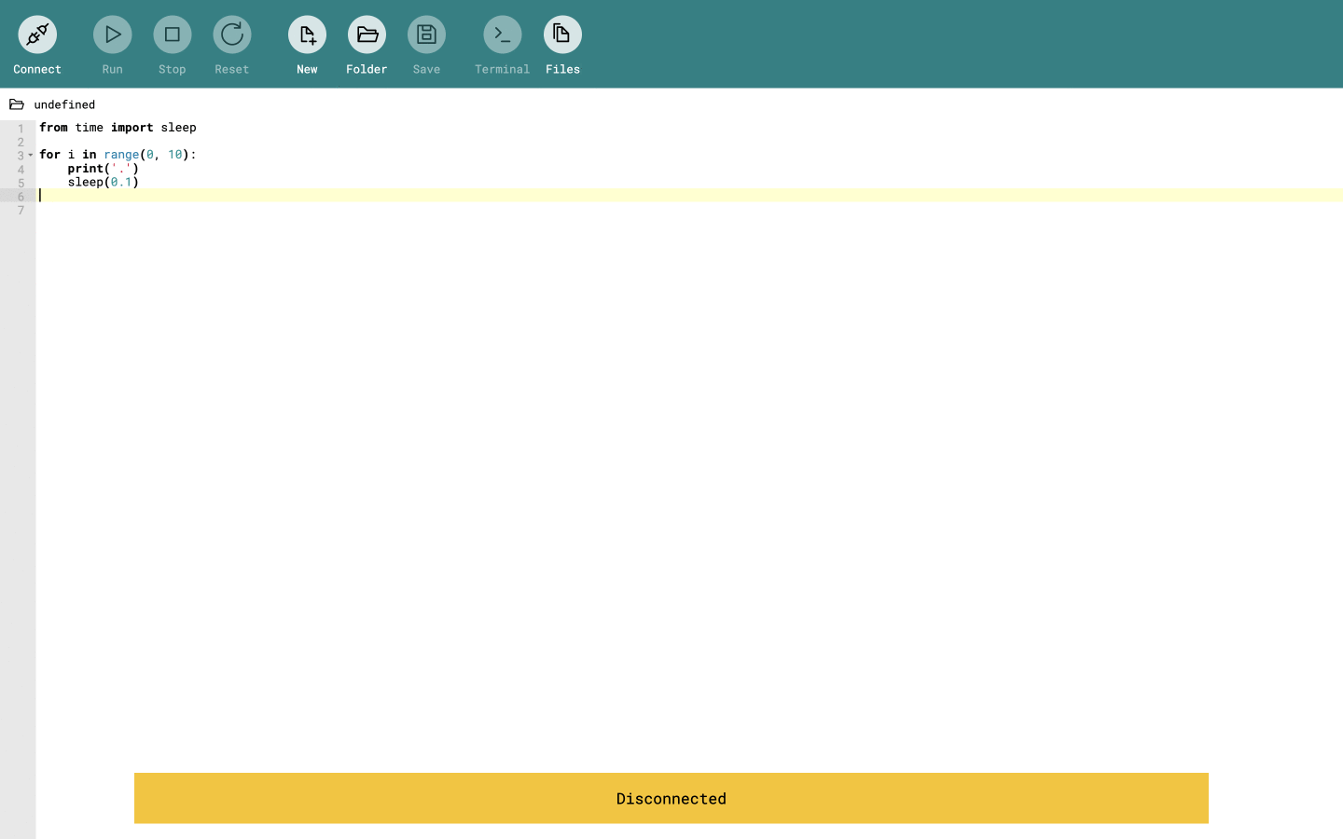Image resolution: width=1343 pixels, height=839 pixels.
Task: Click the Save icon
Action: pyautogui.click(x=426, y=34)
